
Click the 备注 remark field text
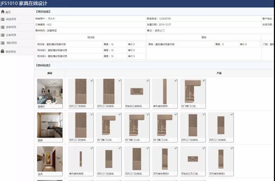(x=155, y=31)
